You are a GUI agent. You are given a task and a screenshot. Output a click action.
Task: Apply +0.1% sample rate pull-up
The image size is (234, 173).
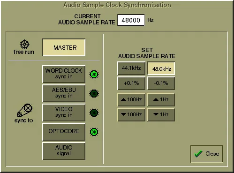tap(131, 83)
